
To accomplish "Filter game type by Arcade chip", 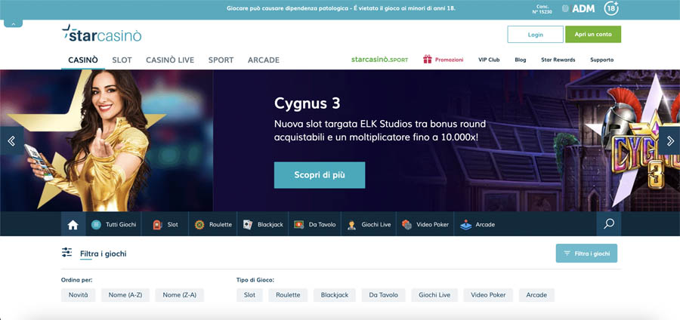I will (x=536, y=295).
